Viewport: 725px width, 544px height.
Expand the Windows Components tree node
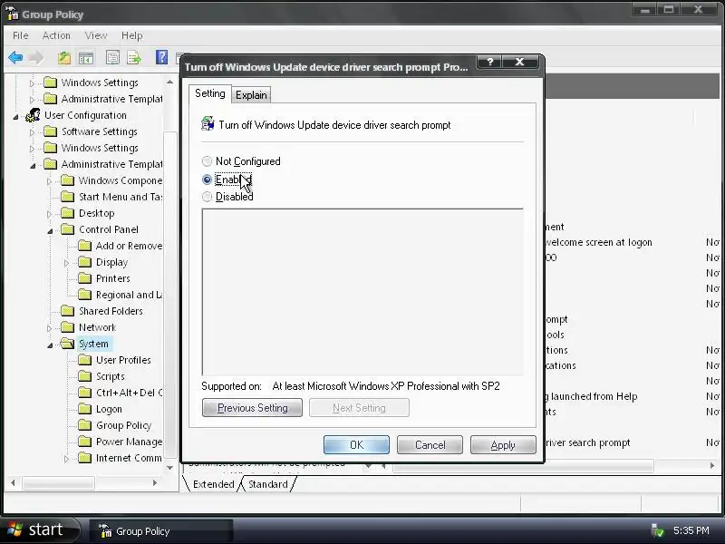50,181
